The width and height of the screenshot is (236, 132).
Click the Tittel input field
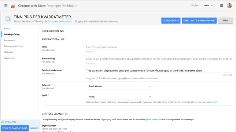159,47
